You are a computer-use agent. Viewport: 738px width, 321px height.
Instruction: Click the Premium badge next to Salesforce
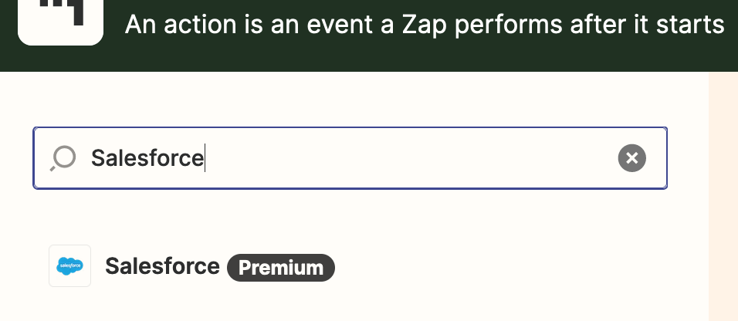point(281,268)
